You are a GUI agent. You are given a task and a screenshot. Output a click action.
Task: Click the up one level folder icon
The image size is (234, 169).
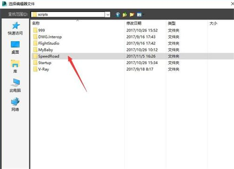coord(124,15)
